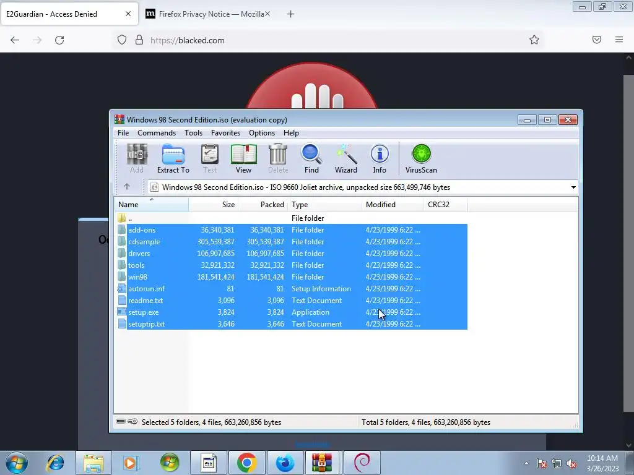Image resolution: width=634 pixels, height=475 pixels.
Task: Click the Extract To toolbar icon
Action: (173, 159)
